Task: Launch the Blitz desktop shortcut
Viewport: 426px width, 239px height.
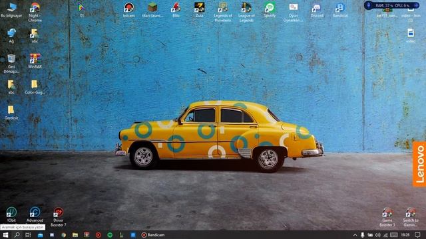Action: (176, 11)
